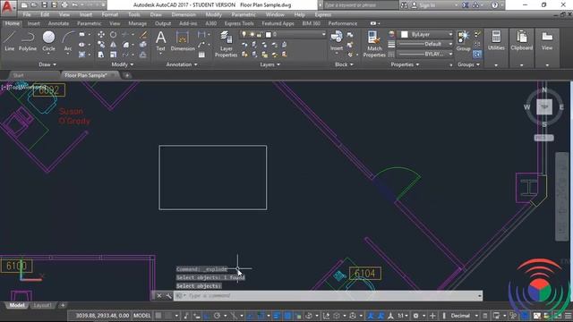Toggle layer lock padlock icon
Image resolution: width=573 pixels, height=322 pixels.
point(259,34)
